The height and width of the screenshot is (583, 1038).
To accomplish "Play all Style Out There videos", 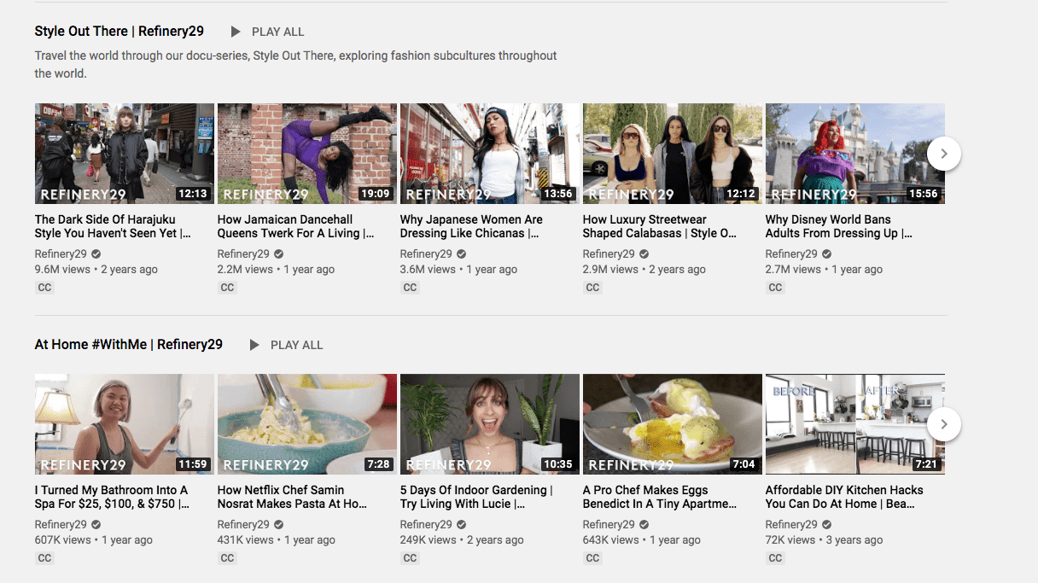I will click(x=267, y=32).
